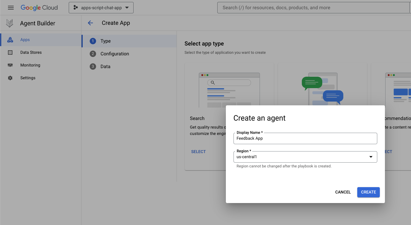Open the apps-script-chat-app project selector
Viewport: 411px width, 225px height.
pyautogui.click(x=101, y=8)
